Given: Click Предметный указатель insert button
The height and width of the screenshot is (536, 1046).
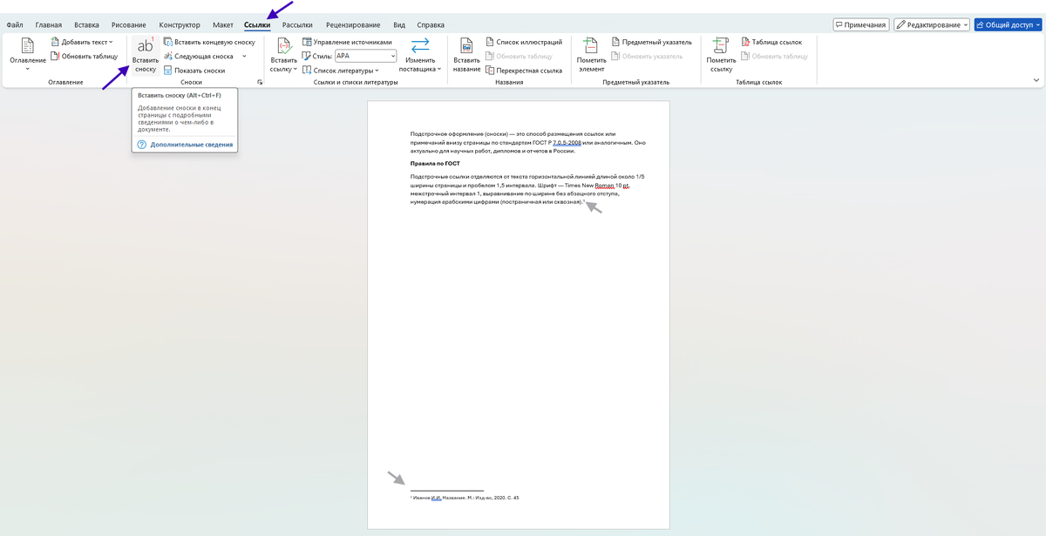Looking at the screenshot, I should point(651,42).
